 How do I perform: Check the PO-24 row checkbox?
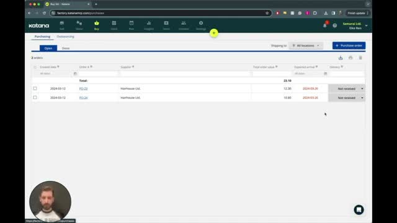[35, 98]
